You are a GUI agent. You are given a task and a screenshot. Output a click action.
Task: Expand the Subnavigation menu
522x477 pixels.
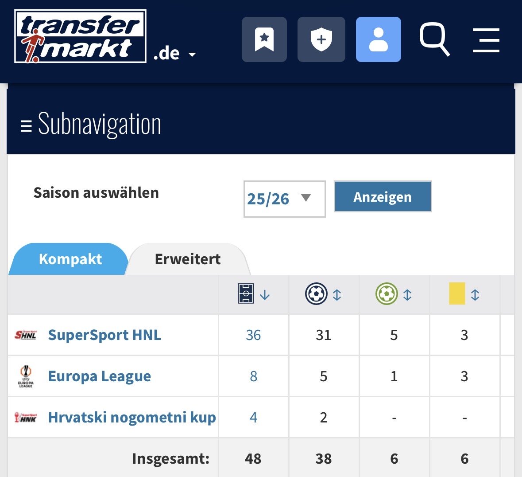(91, 124)
